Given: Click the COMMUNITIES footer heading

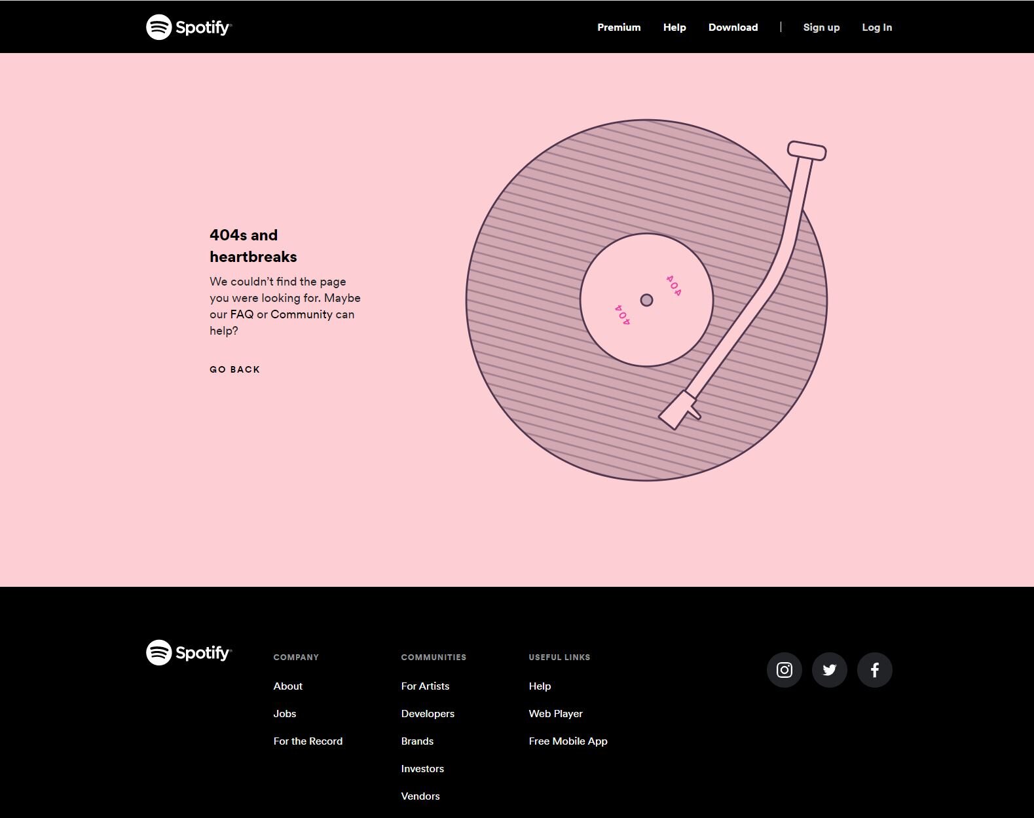Looking at the screenshot, I should (x=434, y=658).
